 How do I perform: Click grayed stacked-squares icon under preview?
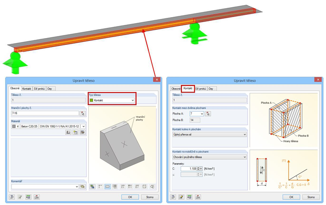[115, 187]
